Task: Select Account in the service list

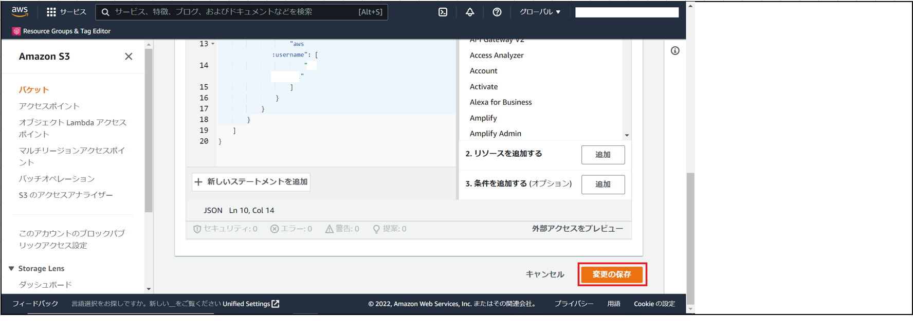Action: point(484,71)
